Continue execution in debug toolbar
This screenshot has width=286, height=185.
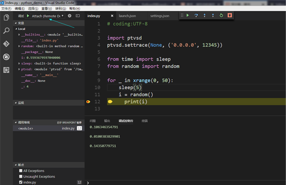click(x=188, y=15)
